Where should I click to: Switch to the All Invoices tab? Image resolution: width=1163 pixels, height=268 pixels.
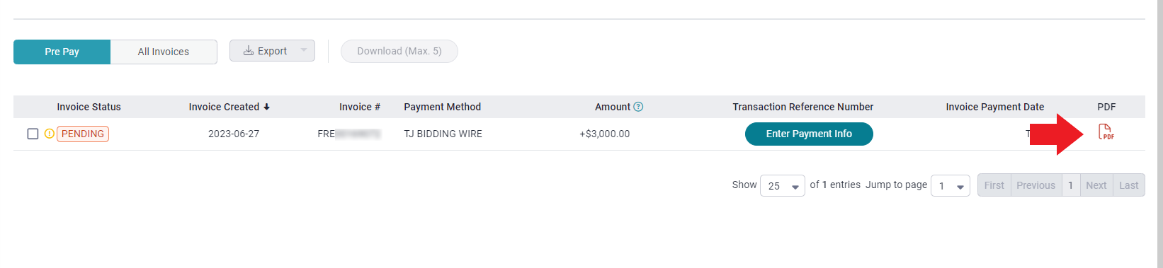pos(164,52)
